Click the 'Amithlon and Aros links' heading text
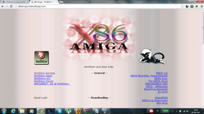Image resolution: width=204 pixels, height=114 pixels. (99, 67)
